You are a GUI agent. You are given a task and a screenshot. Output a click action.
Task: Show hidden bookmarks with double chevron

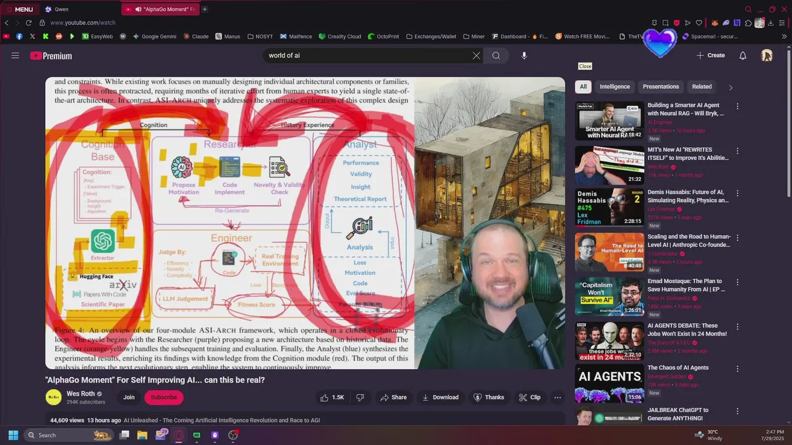pos(785,36)
